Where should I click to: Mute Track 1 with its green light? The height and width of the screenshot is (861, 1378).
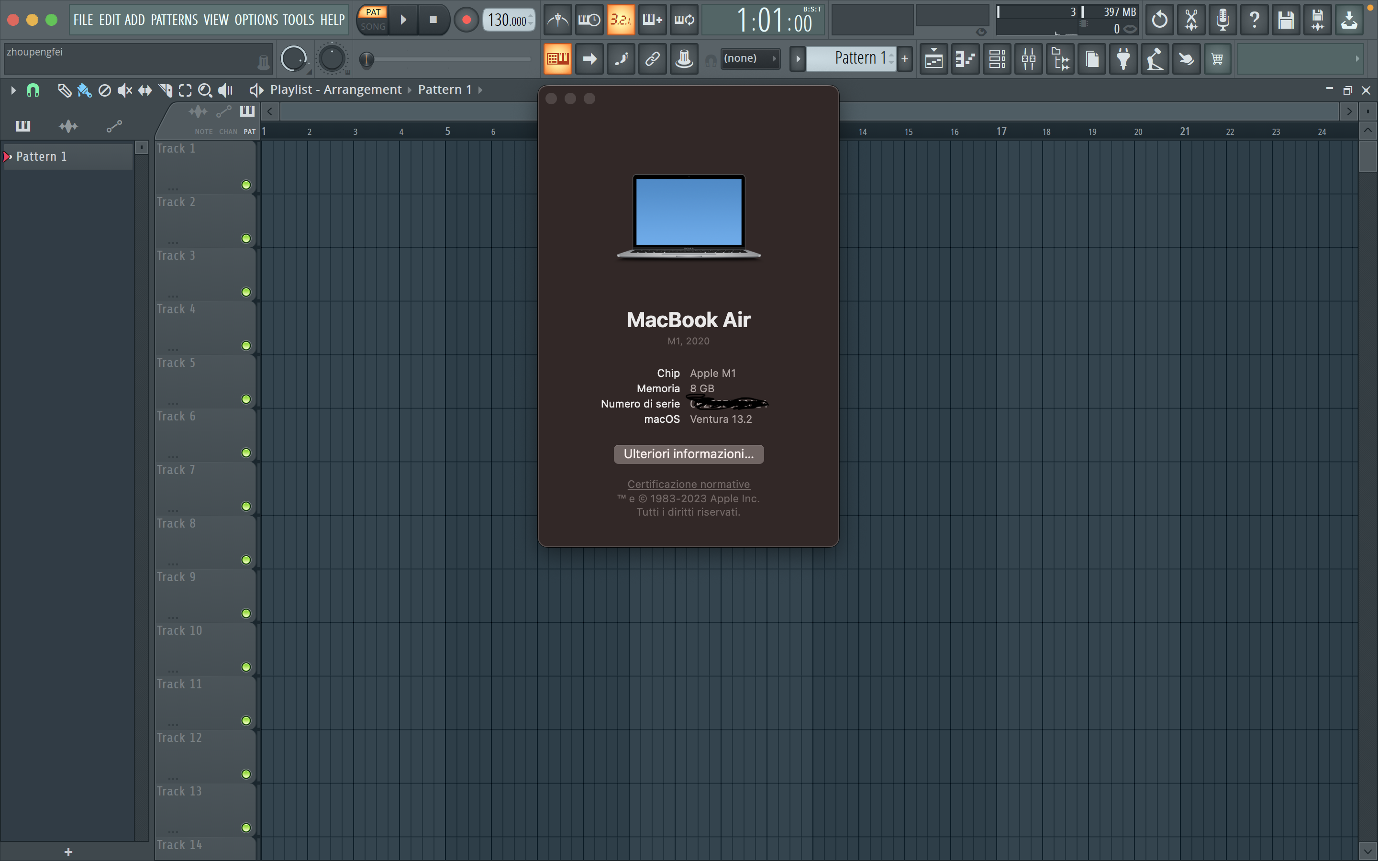pyautogui.click(x=246, y=185)
